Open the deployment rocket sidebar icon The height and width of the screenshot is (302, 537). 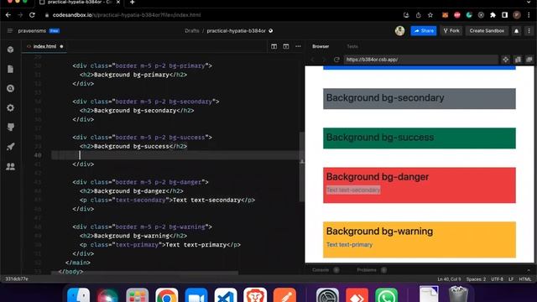(11, 147)
